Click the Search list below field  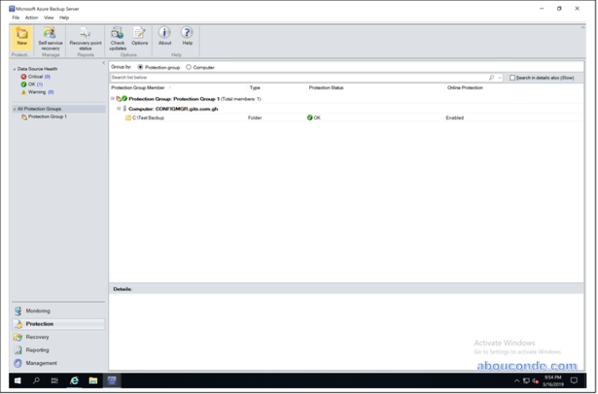(297, 77)
